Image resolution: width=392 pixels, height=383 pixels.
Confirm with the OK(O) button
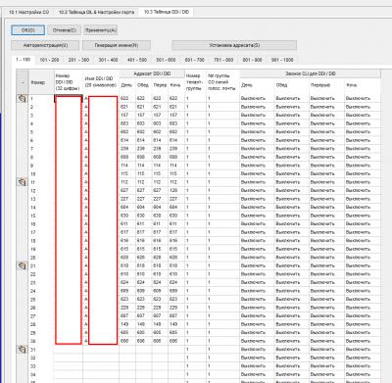pyautogui.click(x=28, y=30)
